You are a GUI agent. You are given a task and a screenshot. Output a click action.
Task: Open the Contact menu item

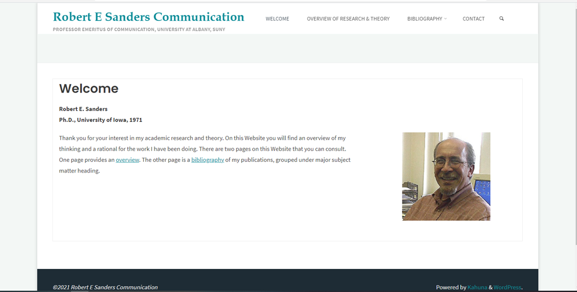[473, 19]
